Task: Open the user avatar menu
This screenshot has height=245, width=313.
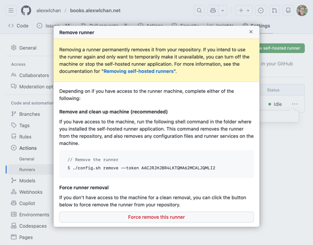Action: [302, 10]
